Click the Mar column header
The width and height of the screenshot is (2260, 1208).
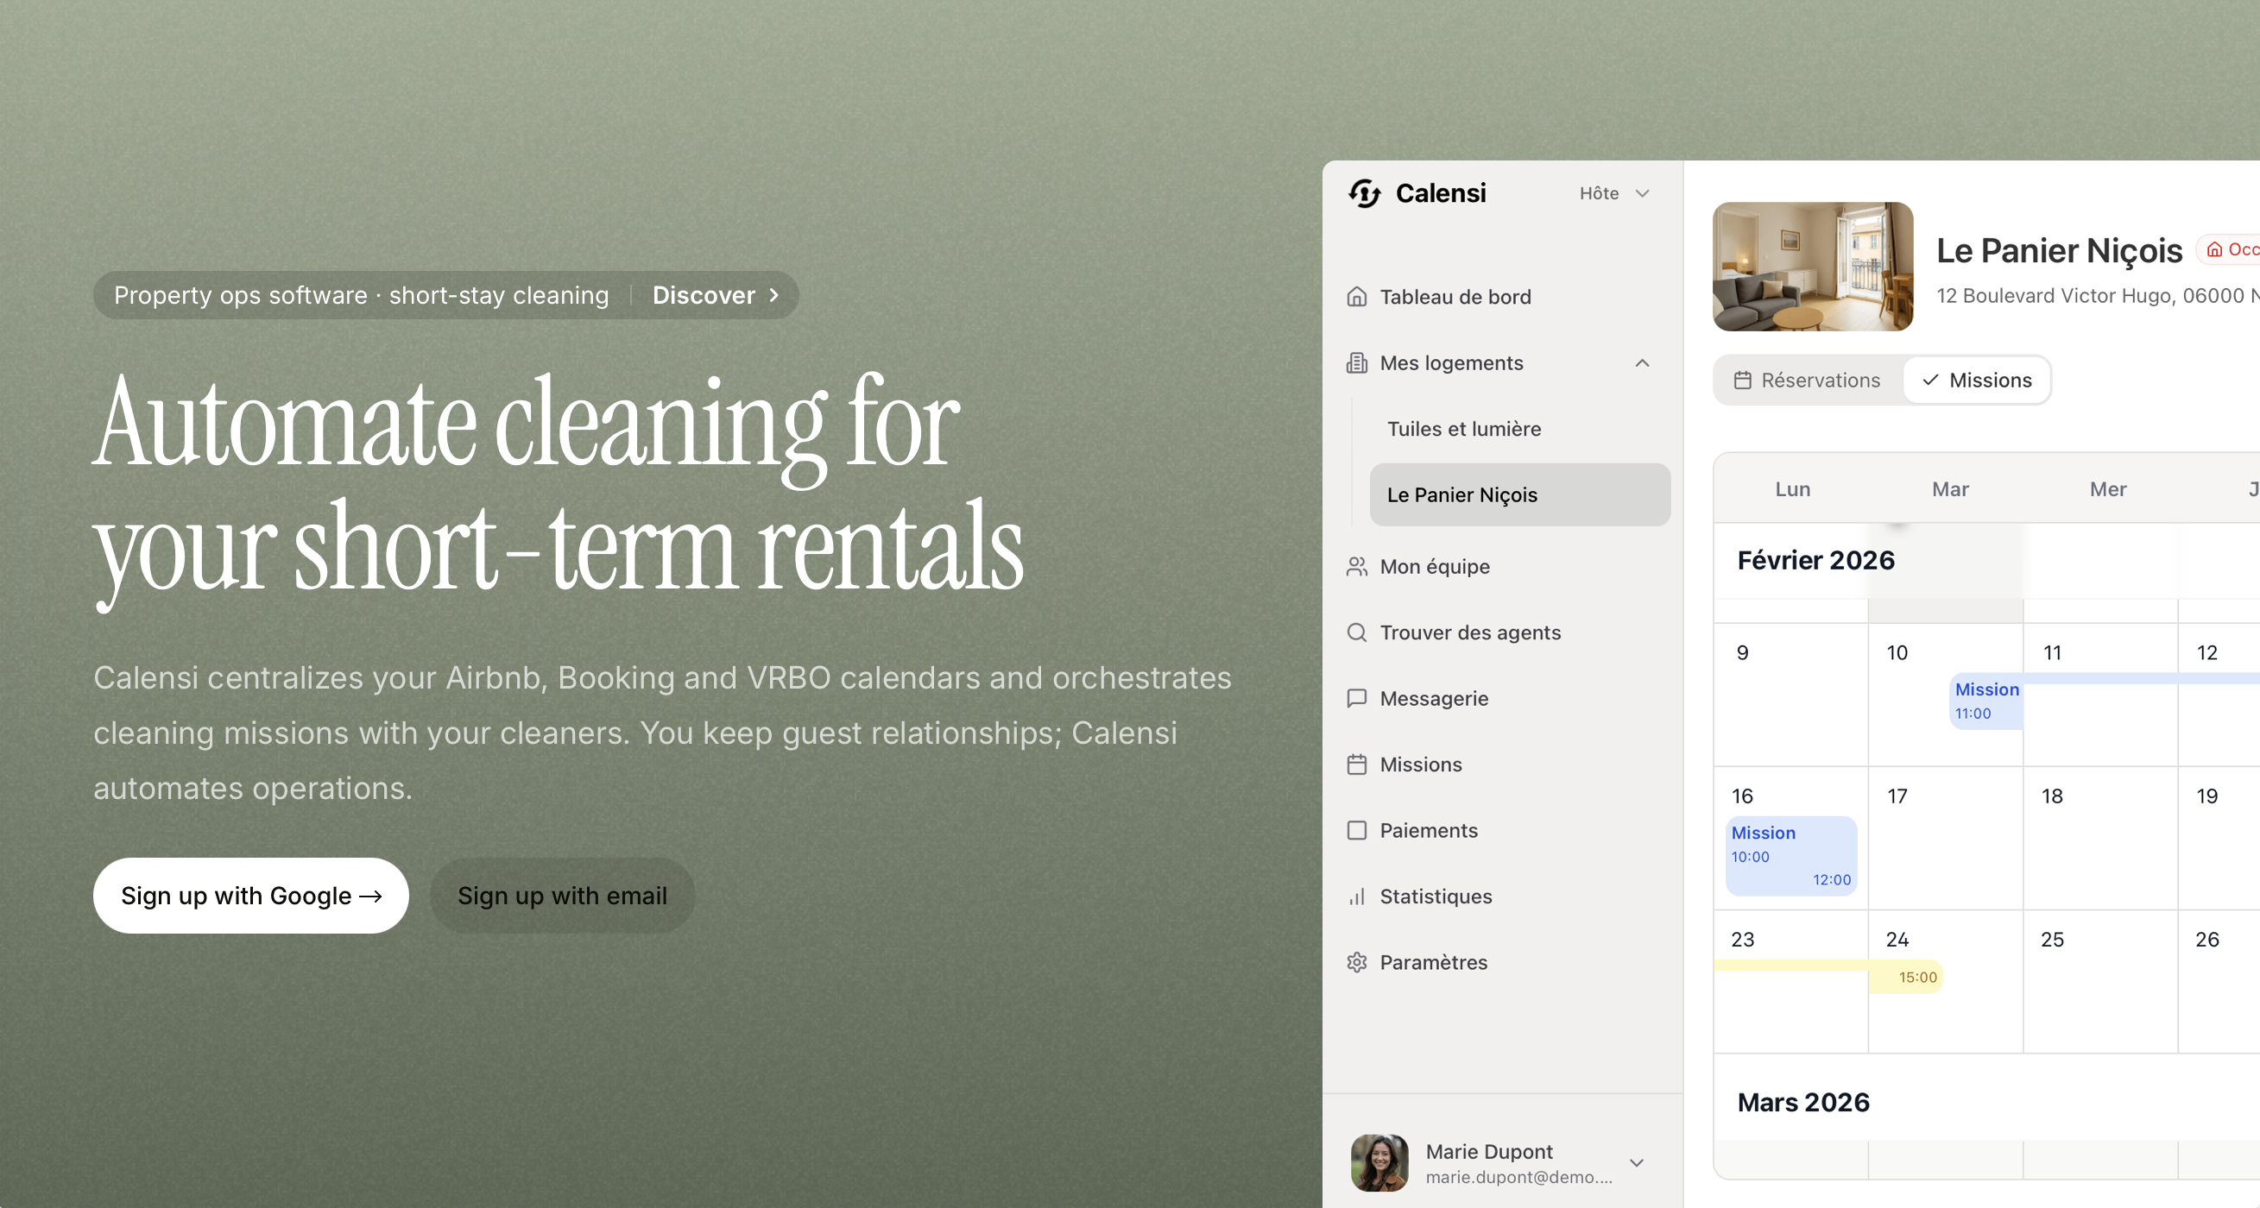coord(1950,489)
